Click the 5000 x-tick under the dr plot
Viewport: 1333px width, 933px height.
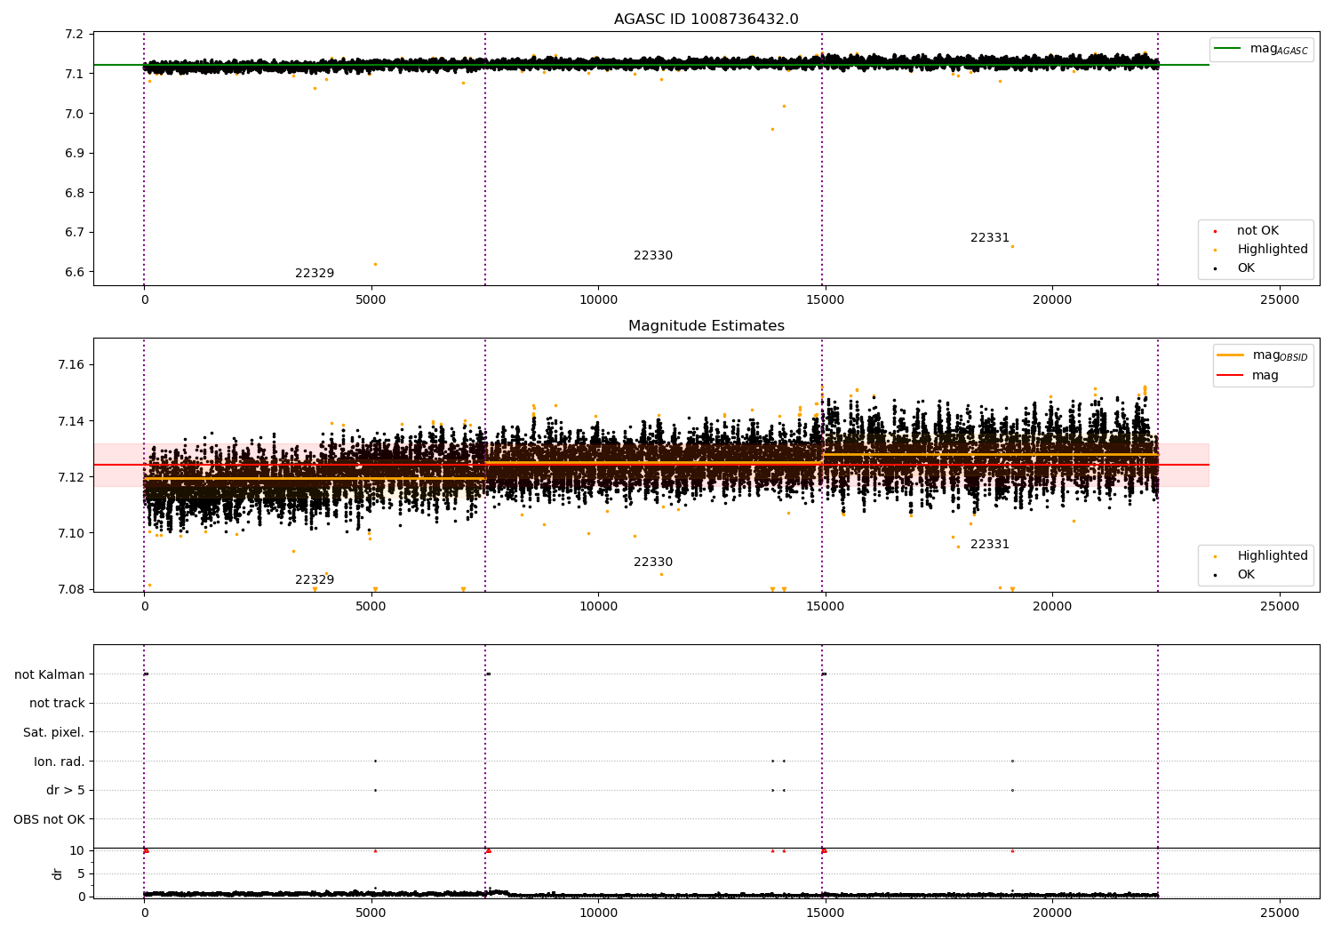pyautogui.click(x=371, y=913)
